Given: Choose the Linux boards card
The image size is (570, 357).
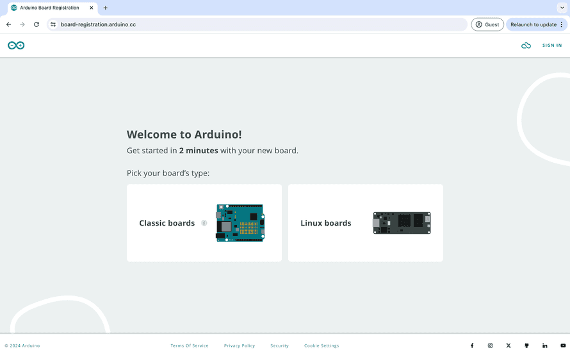Looking at the screenshot, I should point(365,223).
